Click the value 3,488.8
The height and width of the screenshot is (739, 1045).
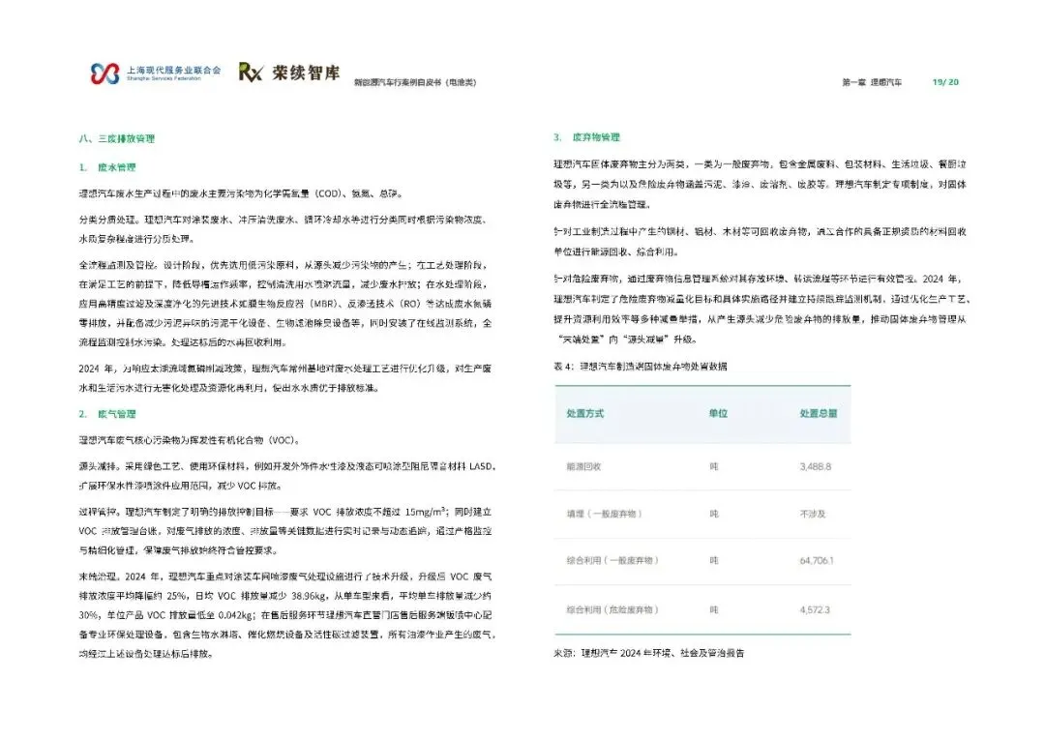coord(816,466)
